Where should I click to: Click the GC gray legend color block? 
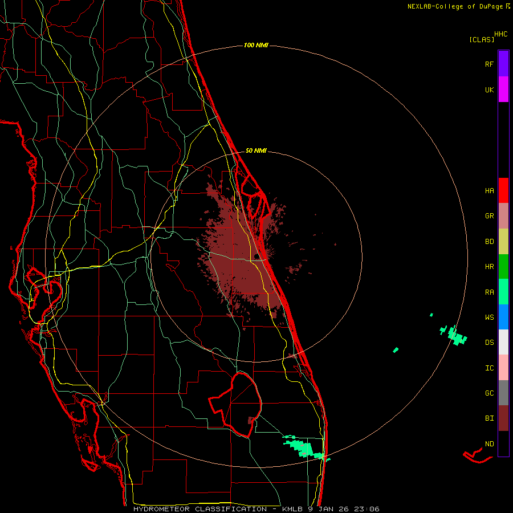503,393
